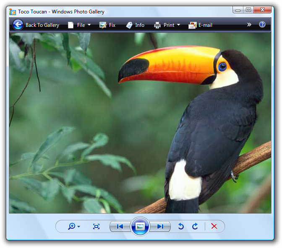The height and width of the screenshot is (248, 282).
Task: Show more toolbar commands via double chevron
Action: point(249,25)
